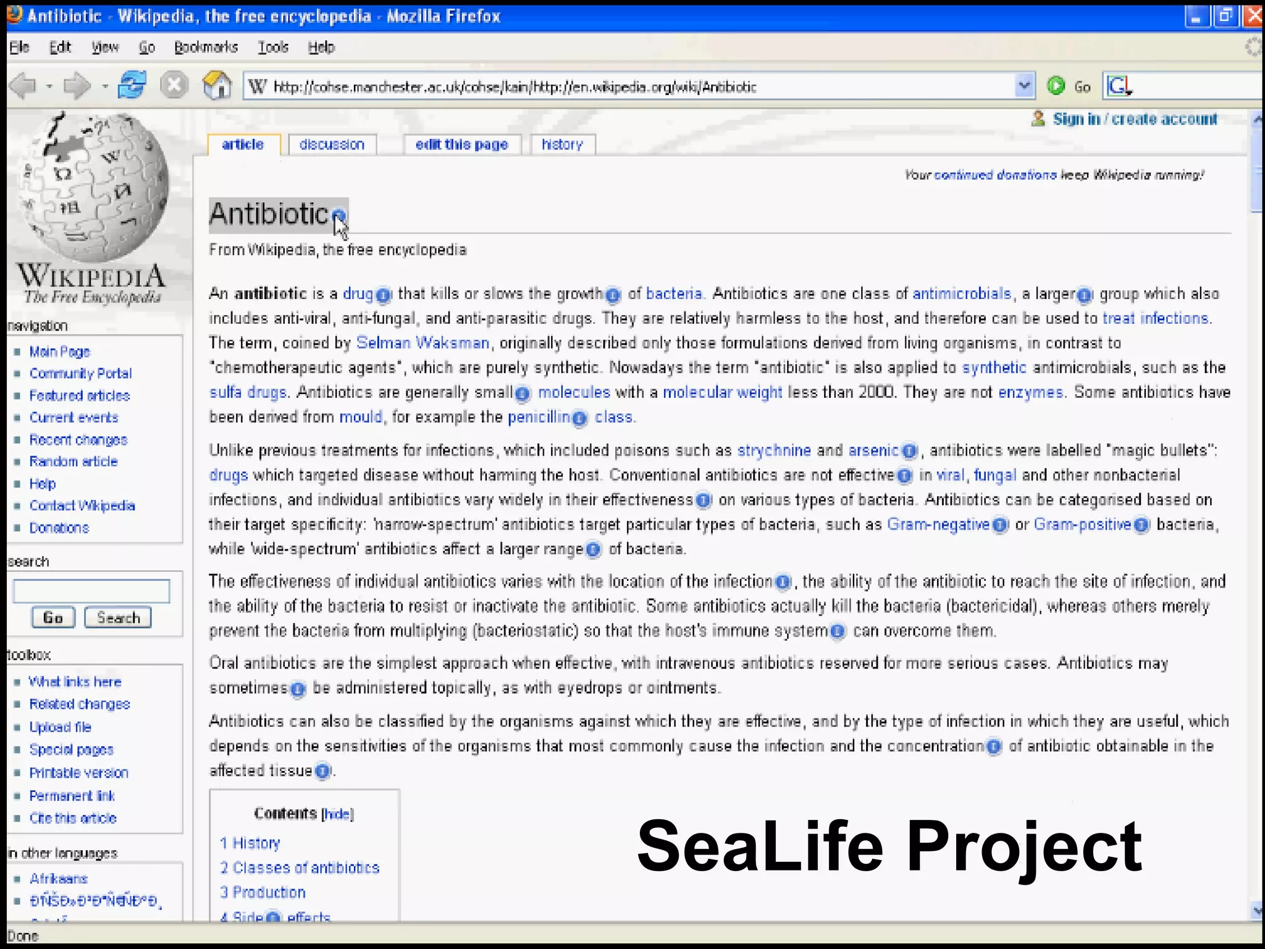Open the File menu
Viewport: 1265px width, 949px height.
coord(19,47)
